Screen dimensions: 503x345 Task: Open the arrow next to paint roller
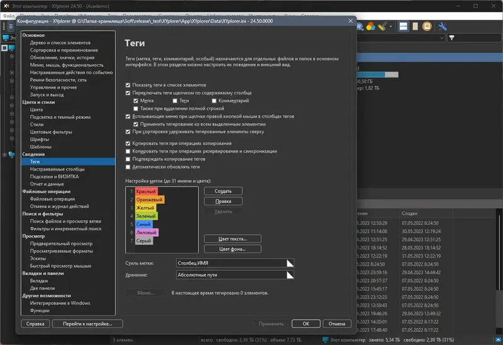390,26
